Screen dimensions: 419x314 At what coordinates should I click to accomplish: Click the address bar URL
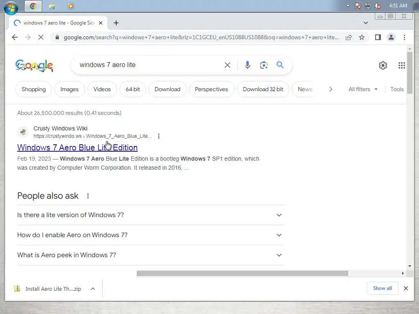pyautogui.click(x=201, y=37)
